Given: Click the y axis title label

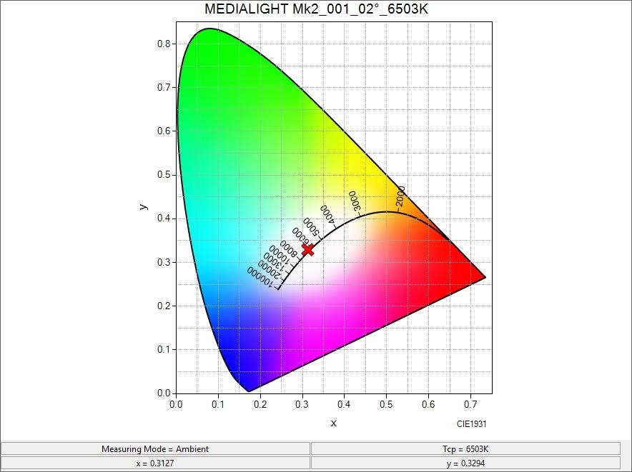Looking at the screenshot, I should point(144,207).
